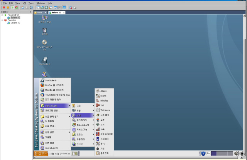The image size is (247, 160).
Task: Open the StarSuite 8 desktop shortcut
Action: pyautogui.click(x=44, y=61)
